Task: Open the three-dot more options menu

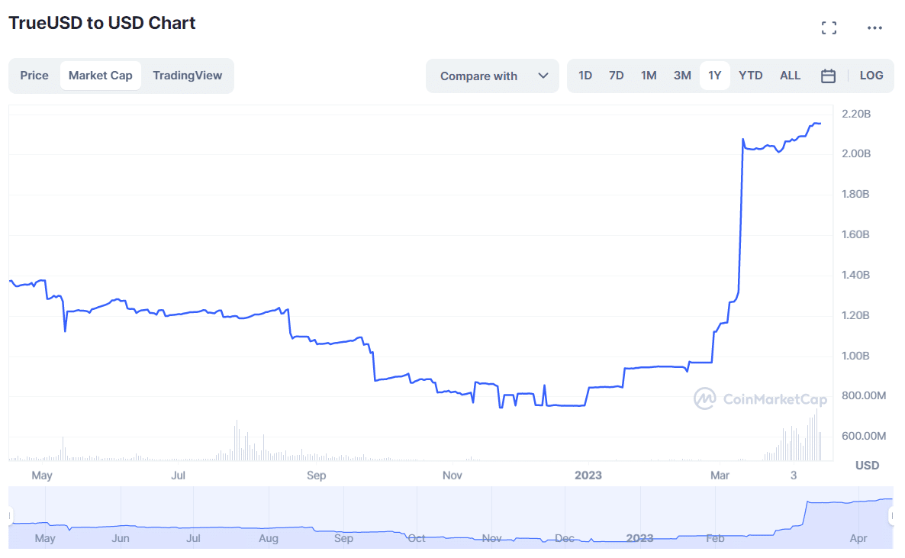Action: click(874, 28)
